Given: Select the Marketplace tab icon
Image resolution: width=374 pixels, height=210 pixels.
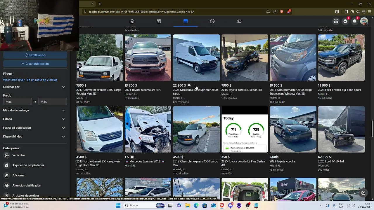Looking at the screenshot, I should point(186,21).
